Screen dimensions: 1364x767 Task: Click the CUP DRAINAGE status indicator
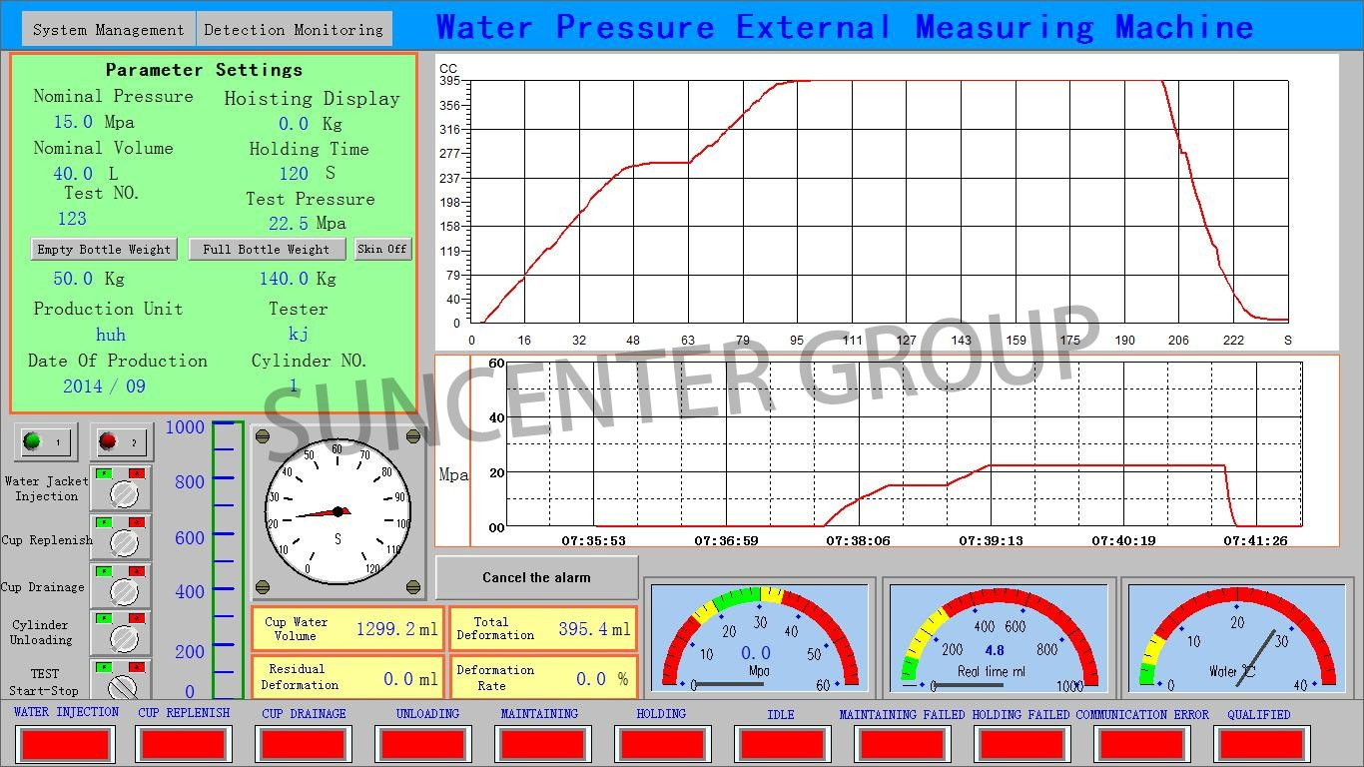pyautogui.click(x=305, y=744)
